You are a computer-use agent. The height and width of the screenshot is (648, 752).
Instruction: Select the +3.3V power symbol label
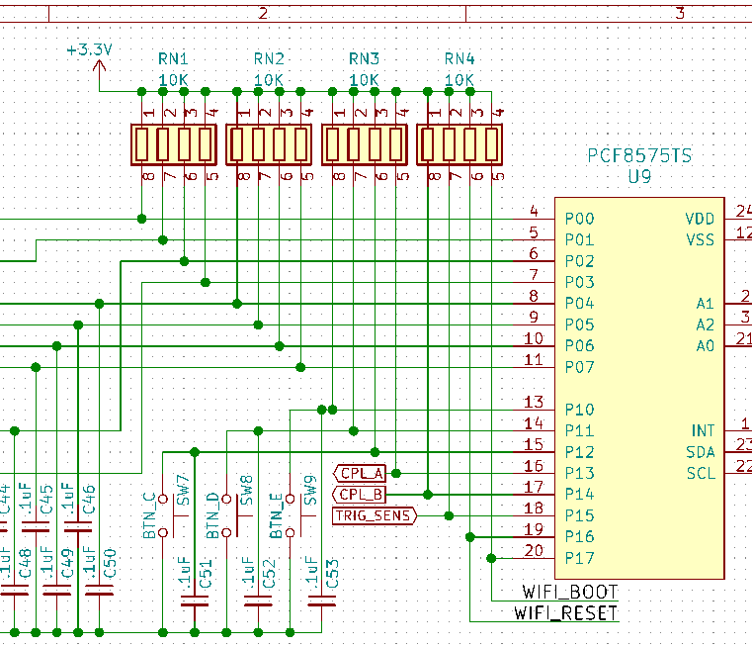click(x=89, y=49)
